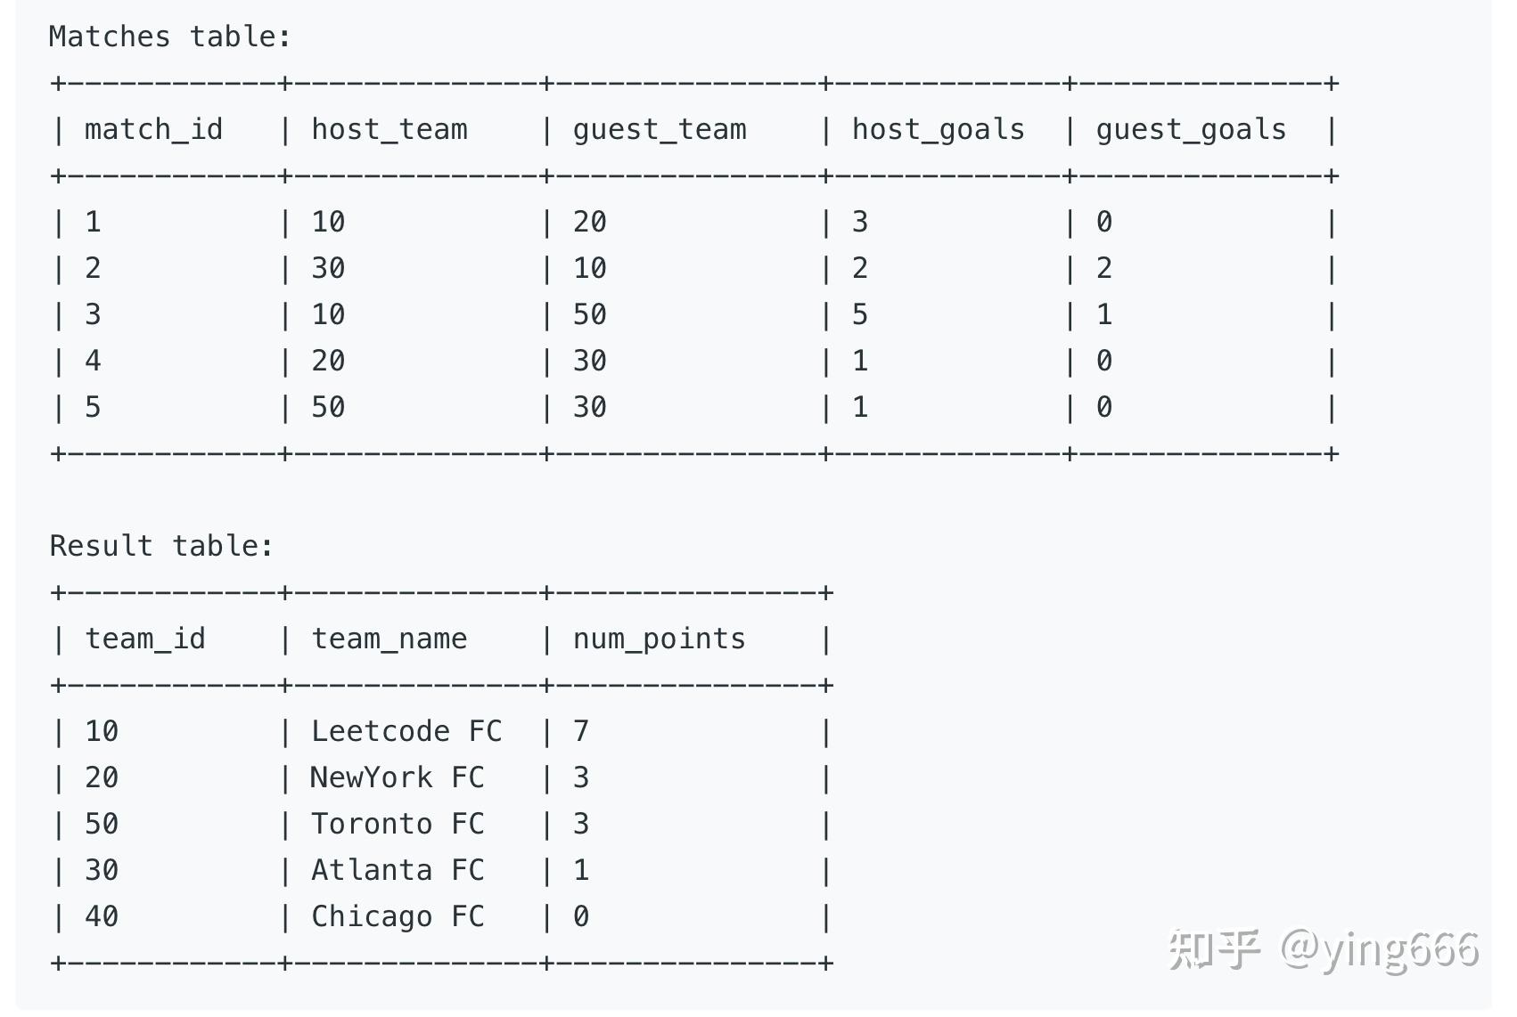Click guest_team value 50 in Matches table

pos(590,314)
